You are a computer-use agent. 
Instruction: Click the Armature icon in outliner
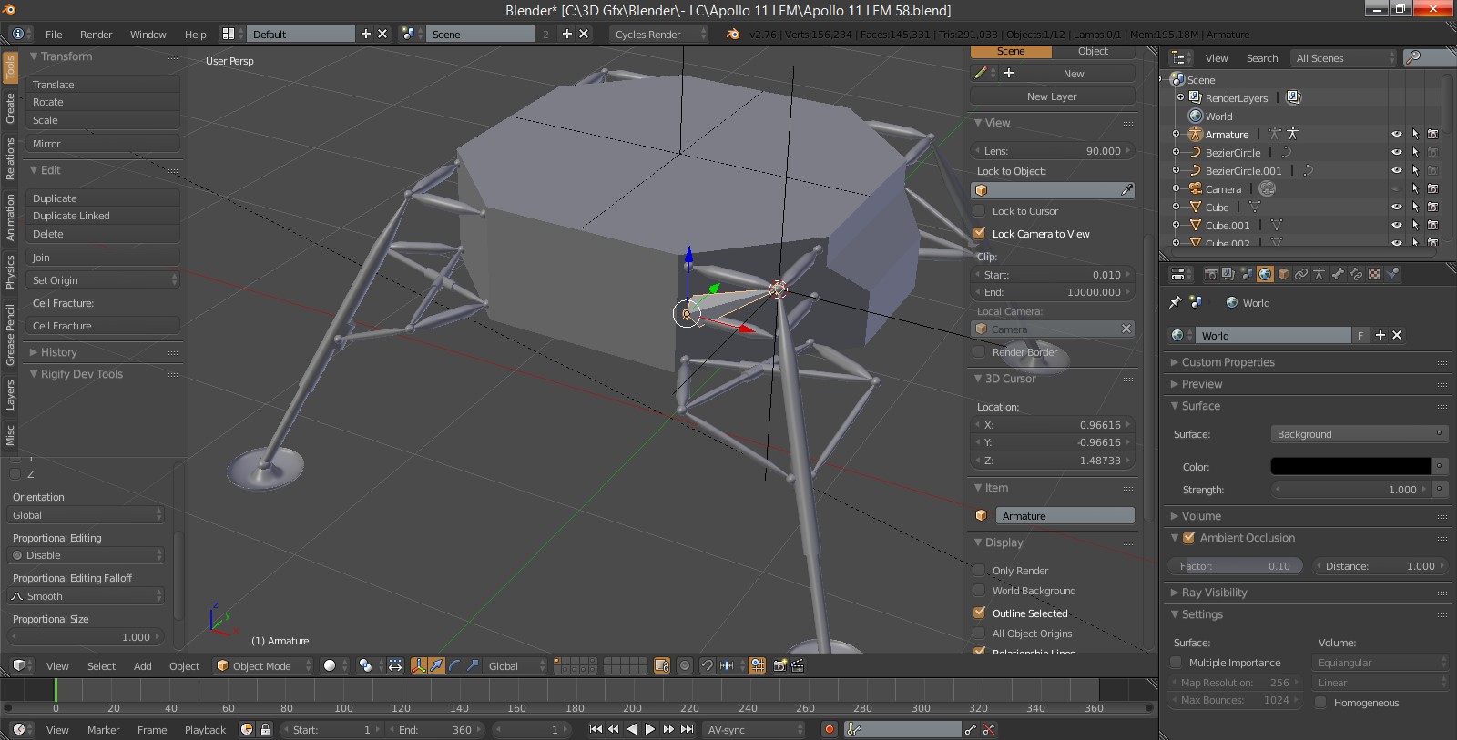pyautogui.click(x=1196, y=134)
